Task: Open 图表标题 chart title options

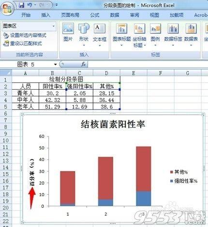Action: 121,35
